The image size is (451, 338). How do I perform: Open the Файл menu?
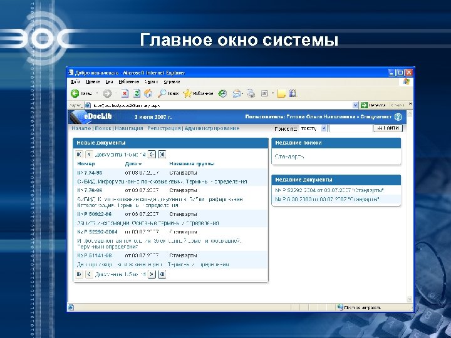[75, 81]
